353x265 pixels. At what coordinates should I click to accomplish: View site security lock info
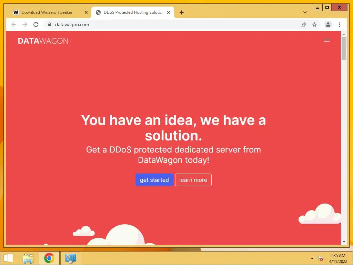tap(50, 24)
